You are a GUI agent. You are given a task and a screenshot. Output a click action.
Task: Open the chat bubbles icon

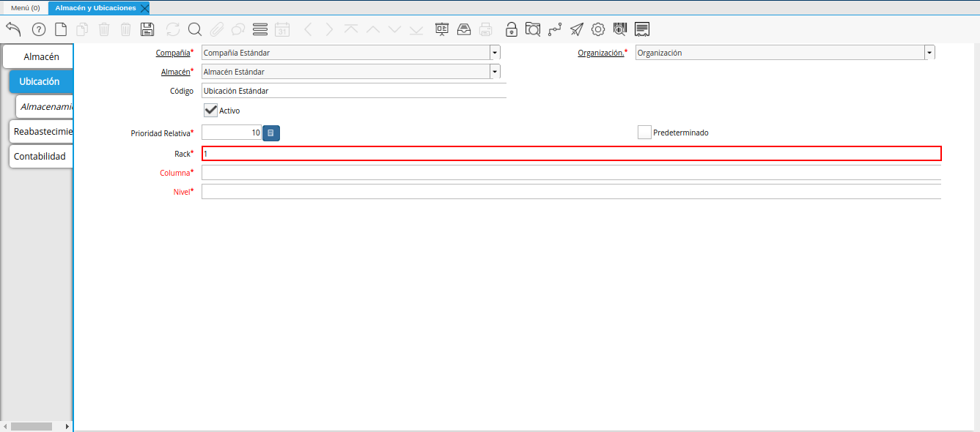pos(238,29)
